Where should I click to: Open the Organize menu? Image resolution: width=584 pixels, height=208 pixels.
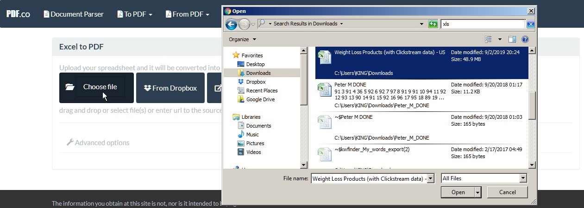point(242,39)
